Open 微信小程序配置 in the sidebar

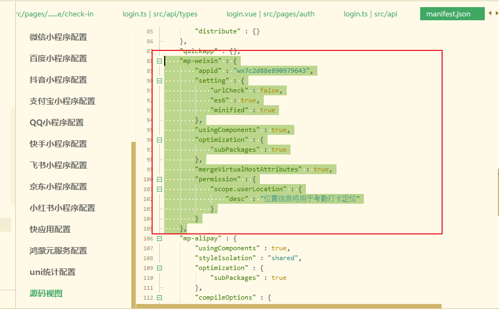[58, 37]
